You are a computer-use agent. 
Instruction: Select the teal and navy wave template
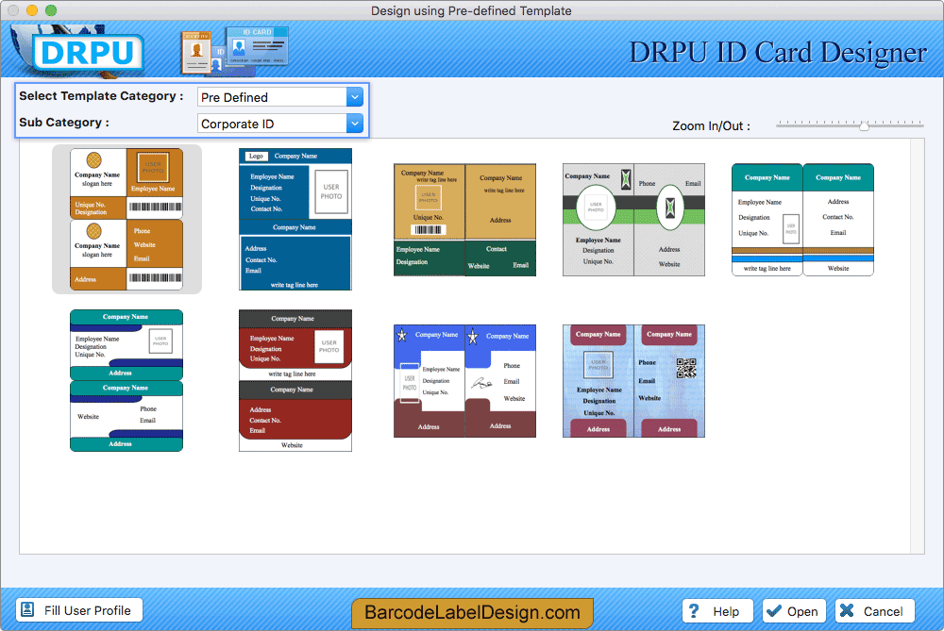click(126, 381)
